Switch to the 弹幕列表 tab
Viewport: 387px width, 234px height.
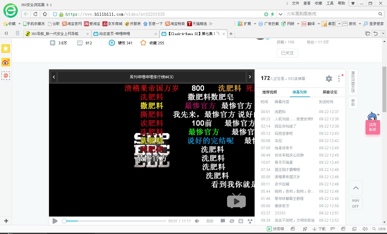click(300, 92)
